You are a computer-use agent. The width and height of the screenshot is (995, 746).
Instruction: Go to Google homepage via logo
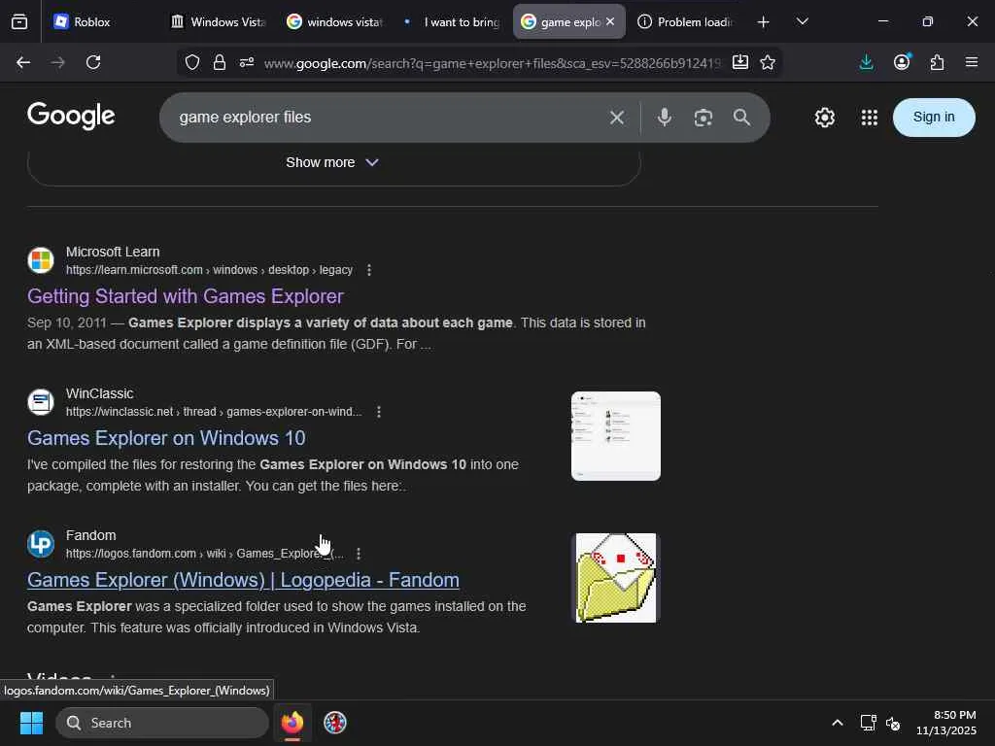coord(71,117)
